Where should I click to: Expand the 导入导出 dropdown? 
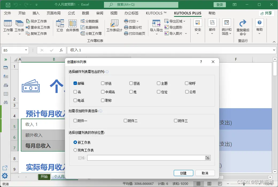tap(156, 34)
